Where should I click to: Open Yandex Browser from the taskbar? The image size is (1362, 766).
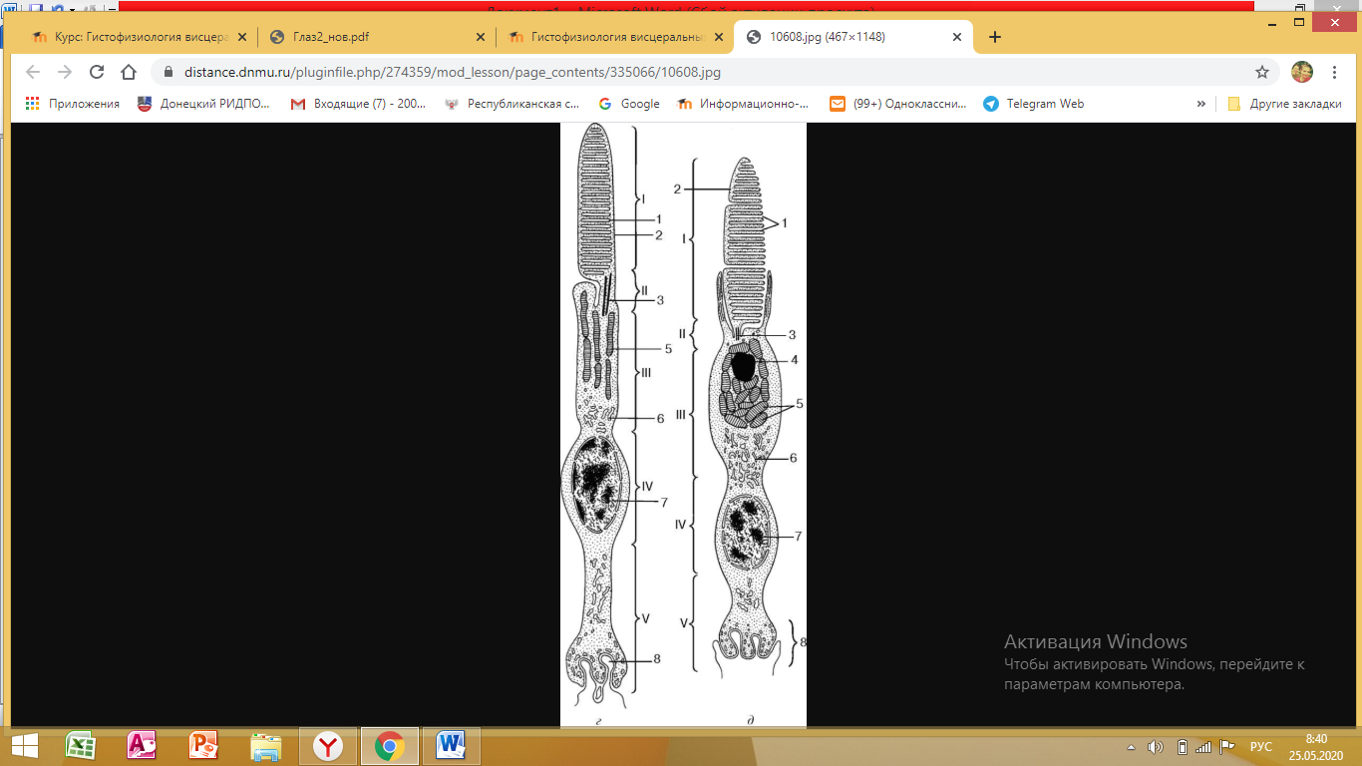point(327,746)
